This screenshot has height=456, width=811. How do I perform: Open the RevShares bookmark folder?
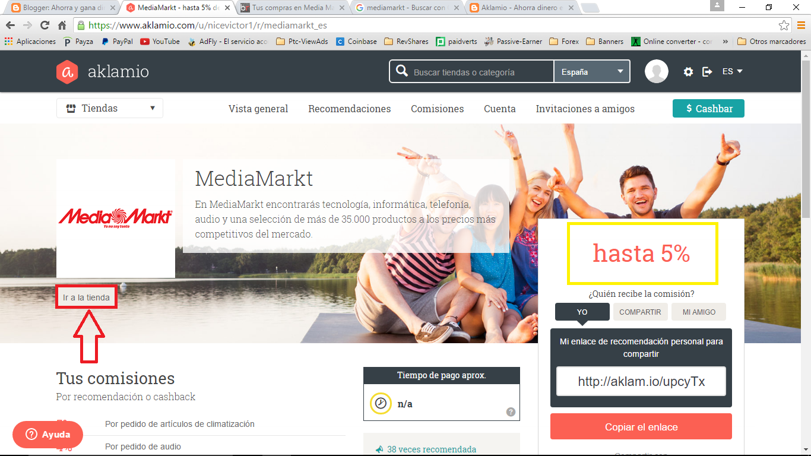coord(407,42)
